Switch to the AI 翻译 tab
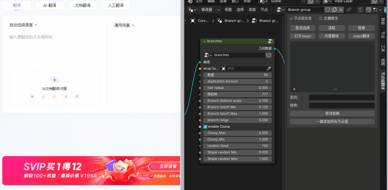Image resolution: width=388 pixels, height=190 pixels. (50, 5)
